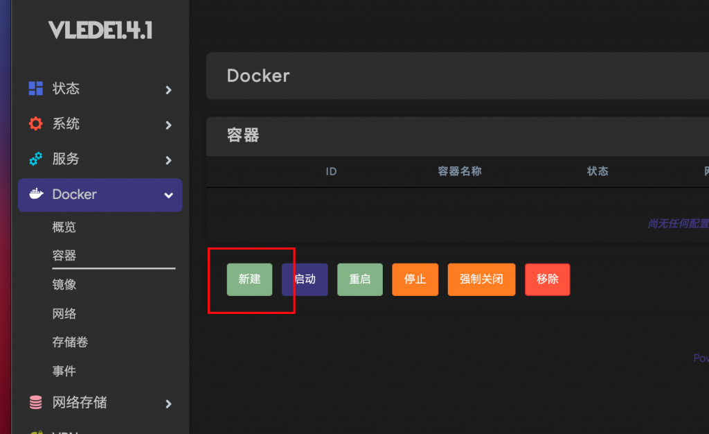The image size is (709, 434).
Task: Open the 存储卷 volumes page
Action: [x=70, y=342]
